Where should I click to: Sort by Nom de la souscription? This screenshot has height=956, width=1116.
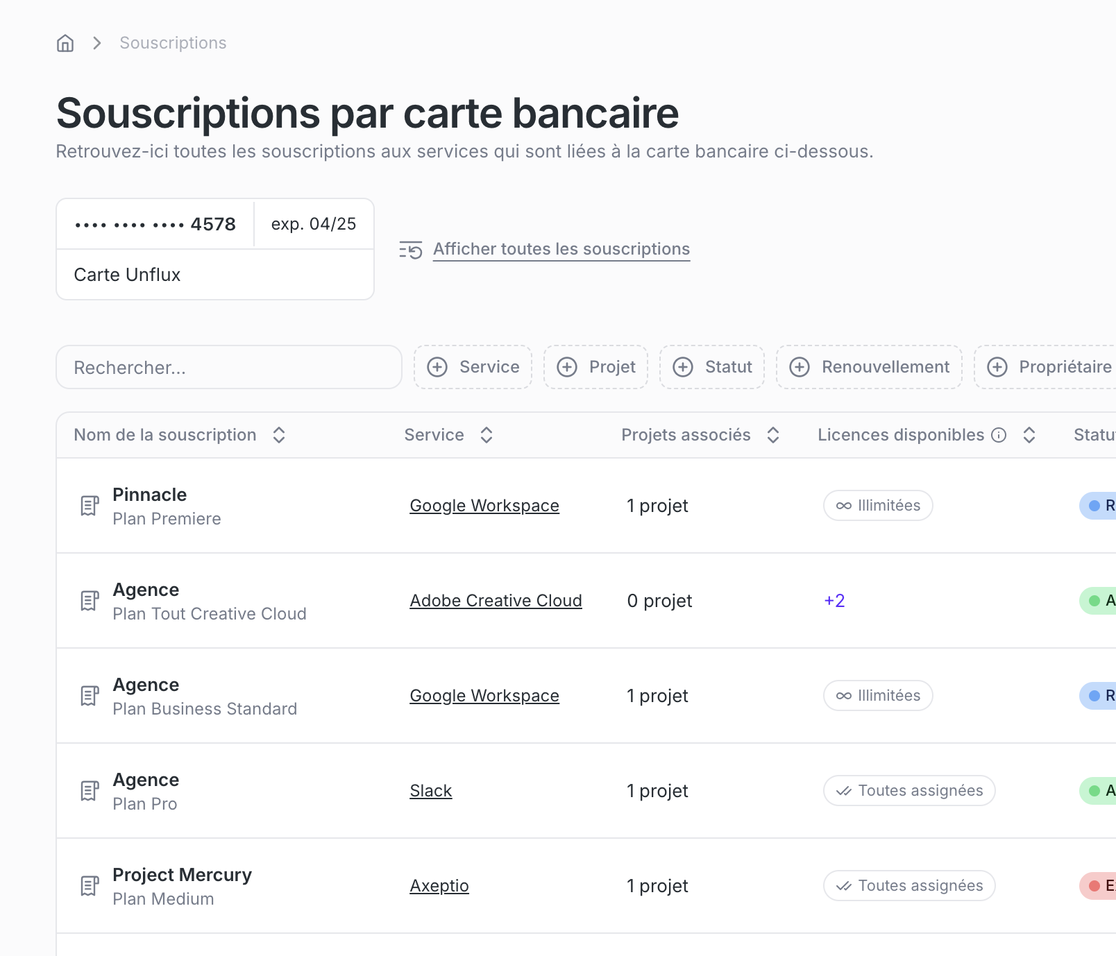pyautogui.click(x=279, y=435)
